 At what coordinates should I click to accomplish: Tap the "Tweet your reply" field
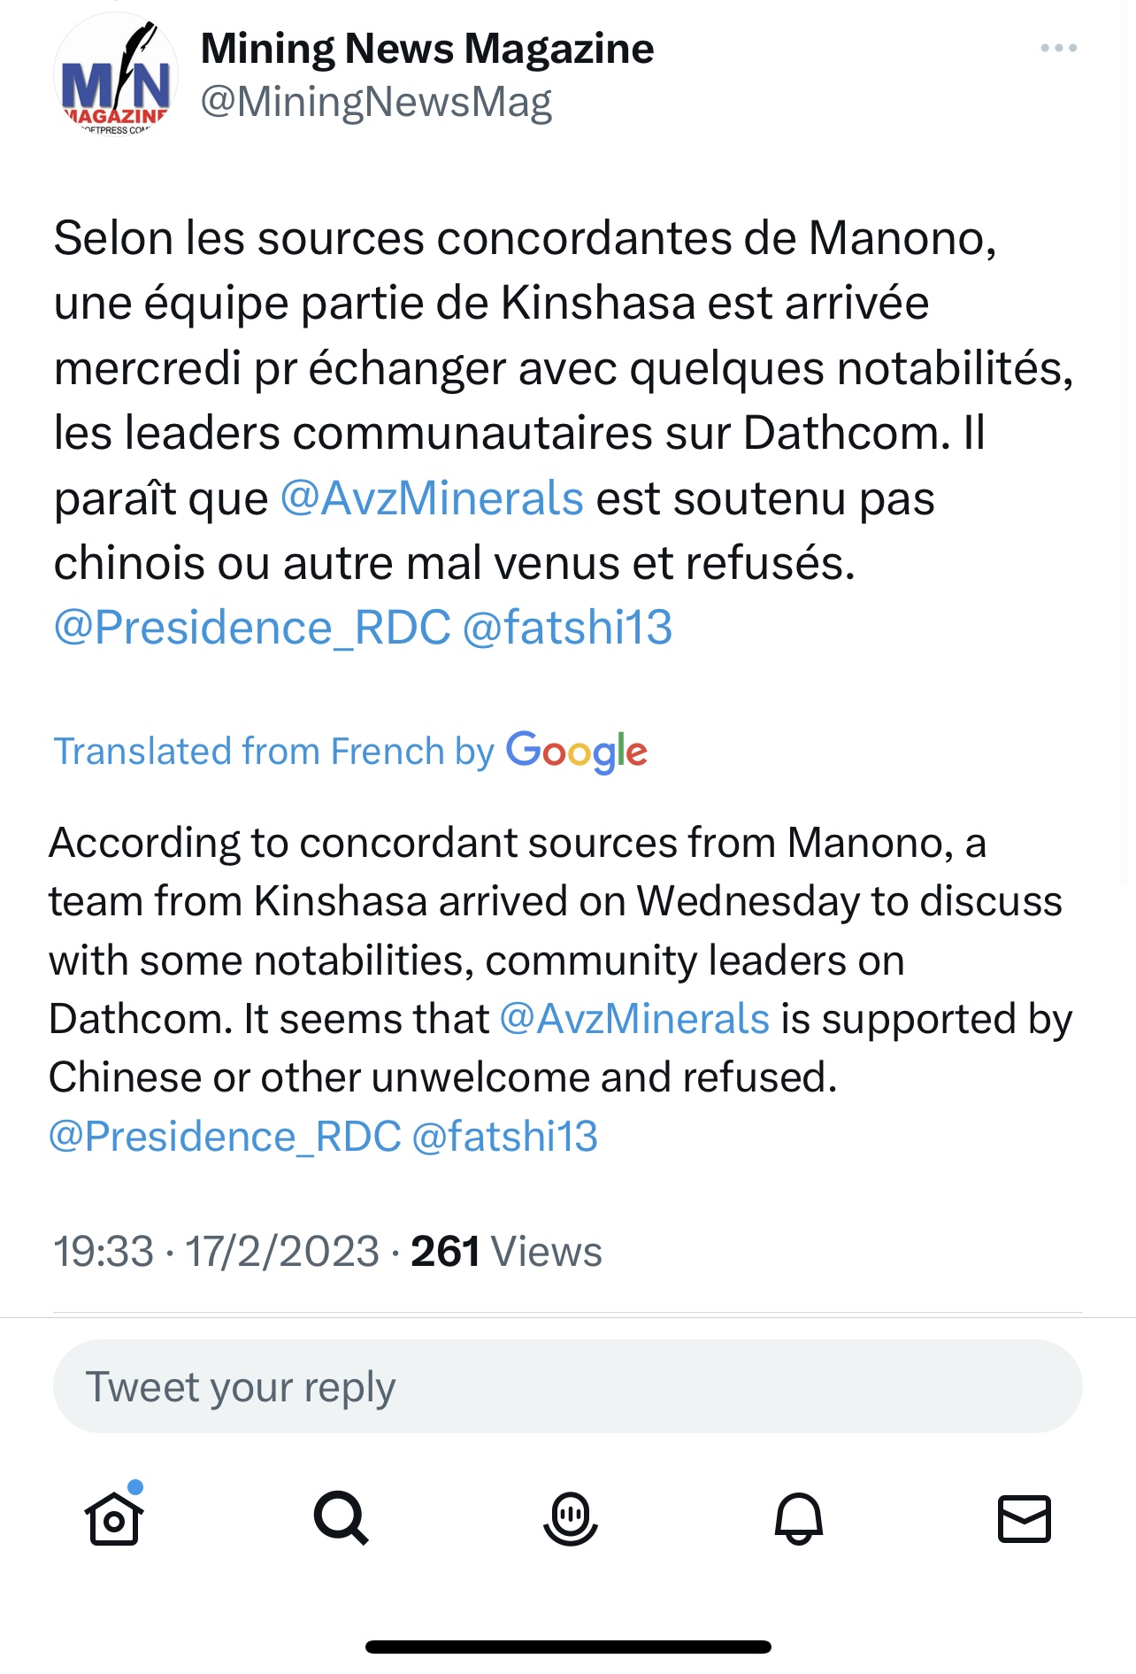567,1386
